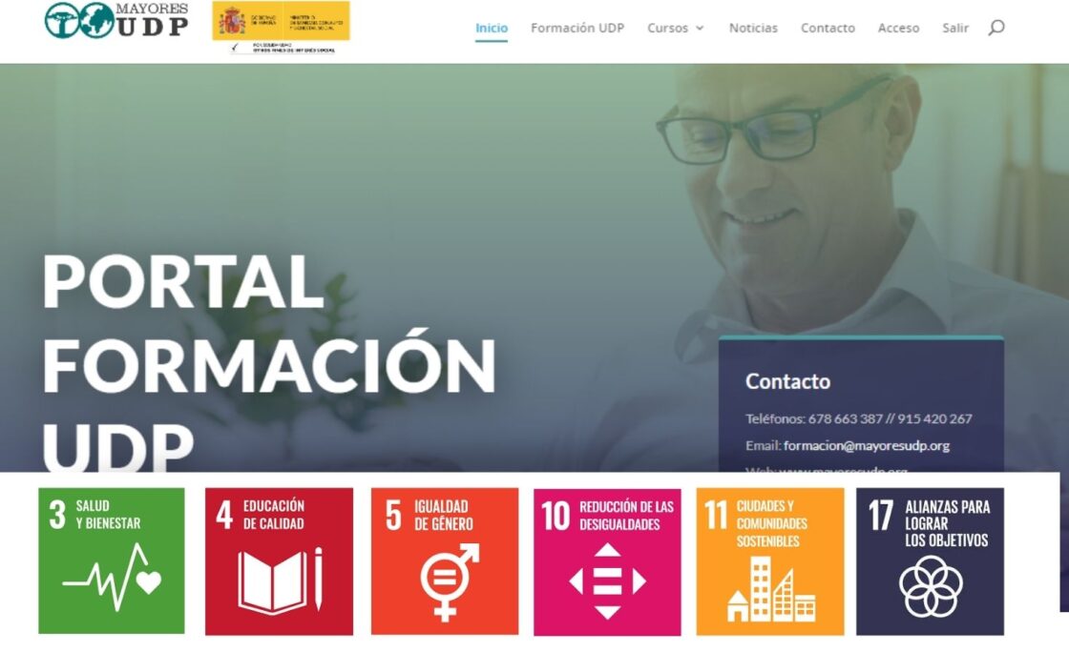The height and width of the screenshot is (652, 1069).
Task: Go to the Inicio menu item
Action: (x=492, y=28)
